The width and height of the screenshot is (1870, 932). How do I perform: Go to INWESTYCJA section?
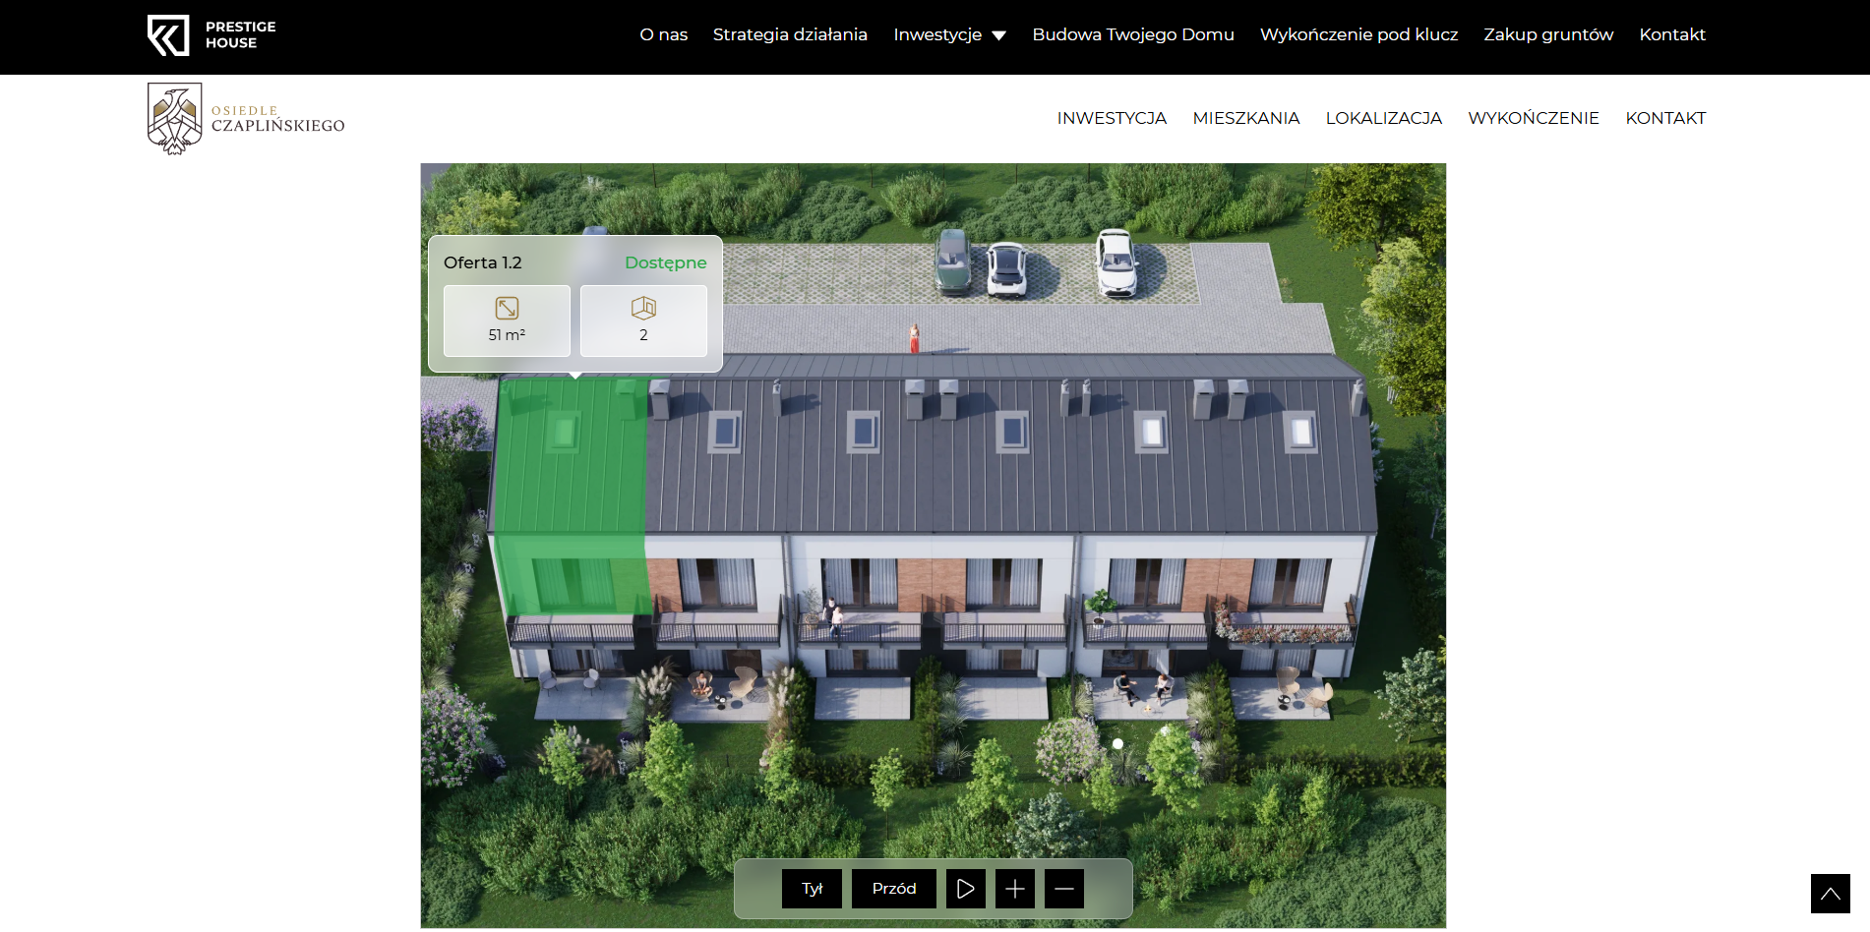[1112, 118]
